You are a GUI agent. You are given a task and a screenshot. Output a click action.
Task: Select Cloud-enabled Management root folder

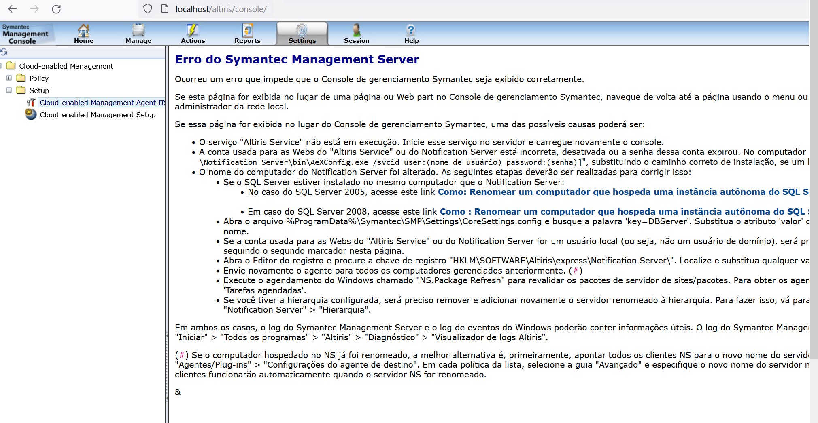tap(66, 66)
